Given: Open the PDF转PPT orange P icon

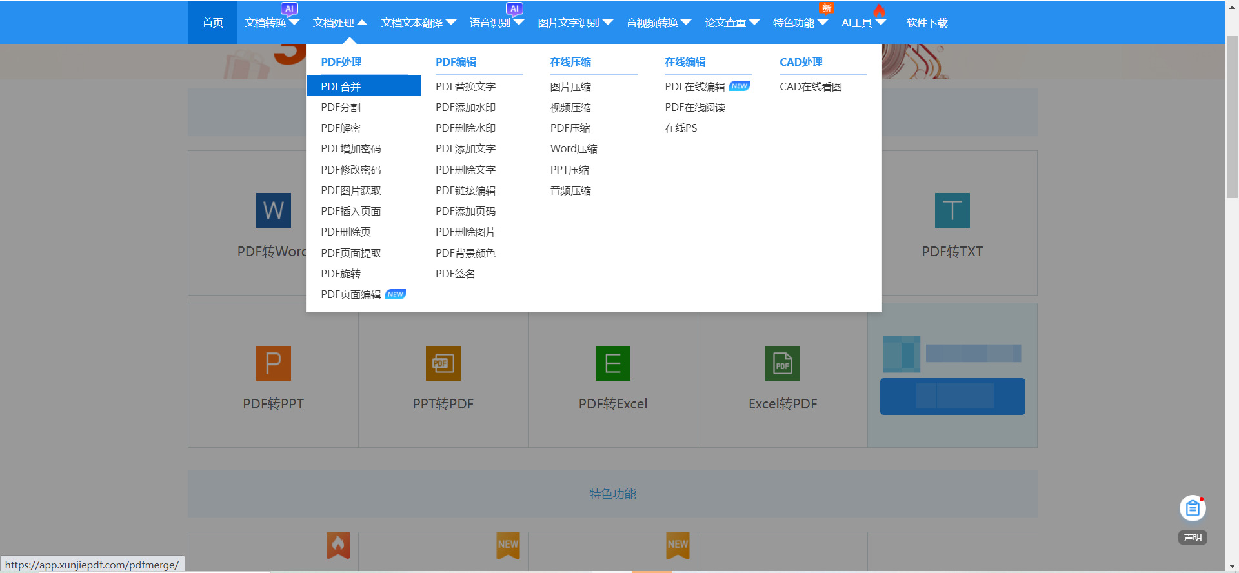Looking at the screenshot, I should click(273, 363).
